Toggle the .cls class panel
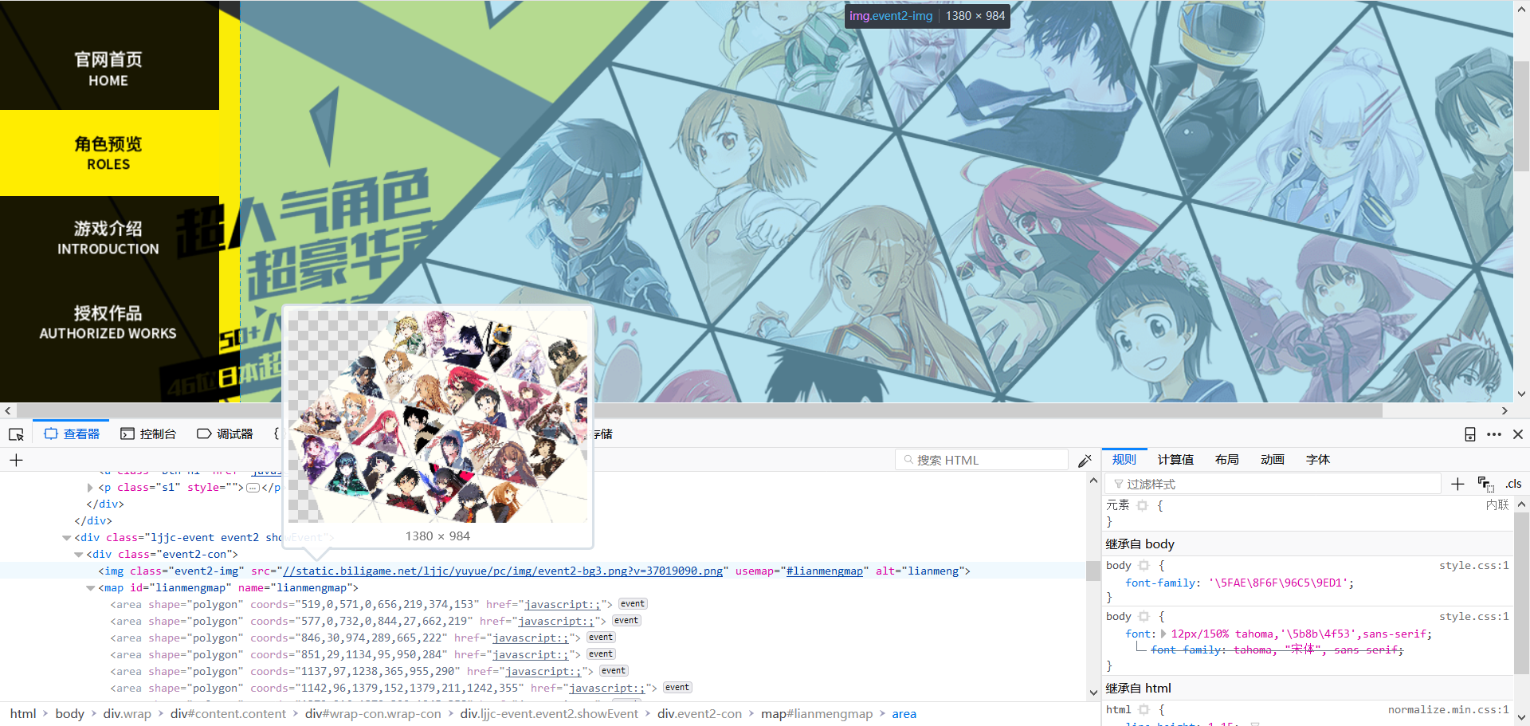1530x726 pixels. [1513, 484]
